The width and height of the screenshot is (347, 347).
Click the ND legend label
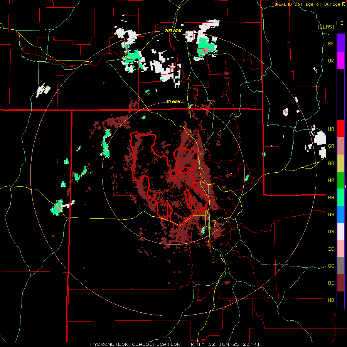[x=331, y=300]
